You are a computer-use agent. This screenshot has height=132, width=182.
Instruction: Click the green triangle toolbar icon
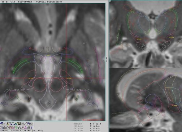[16, 128]
